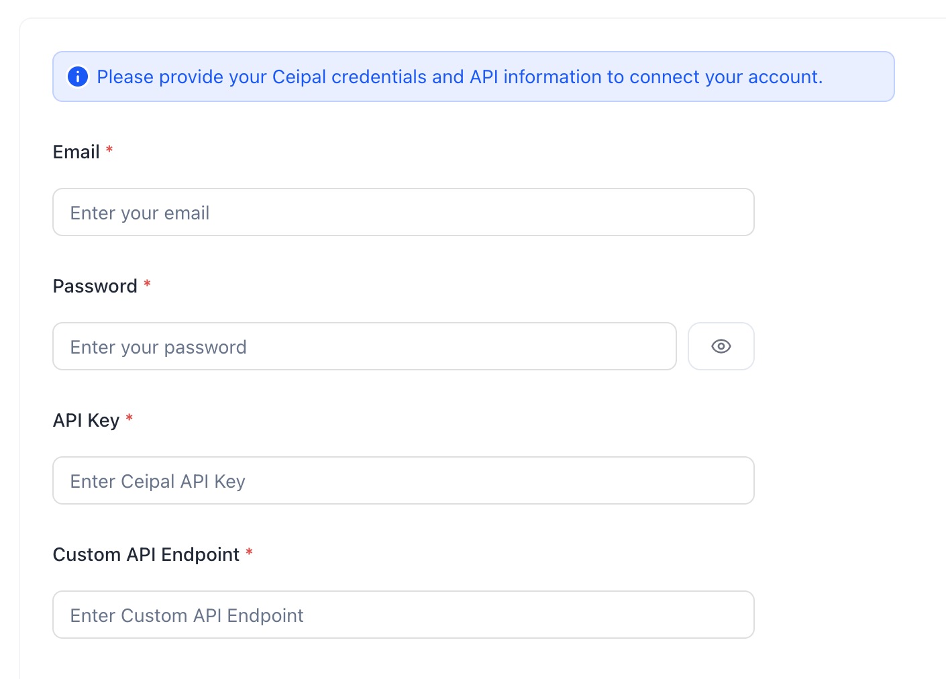Focus the 'Enter Custom API Endpoint' field
Screen dimensions: 946x679
pyautogui.click(x=403, y=615)
